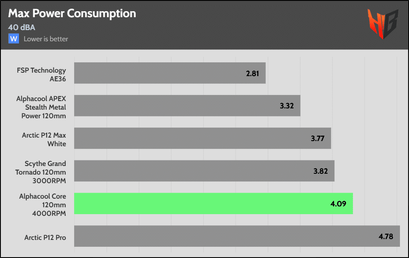Viewport: 409px width, 258px height.
Task: Select the 40 dBA subtitle text
Action: [x=22, y=28]
